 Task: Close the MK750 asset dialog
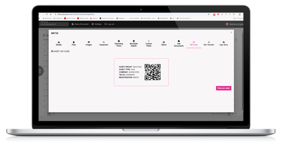231,32
